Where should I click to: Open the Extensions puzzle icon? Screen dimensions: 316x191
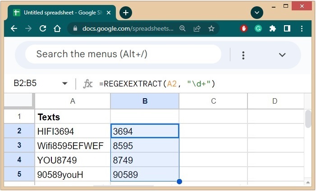click(272, 28)
